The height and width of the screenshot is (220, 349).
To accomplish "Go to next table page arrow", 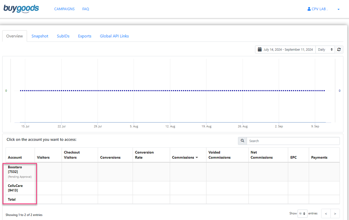I will click(335, 213).
